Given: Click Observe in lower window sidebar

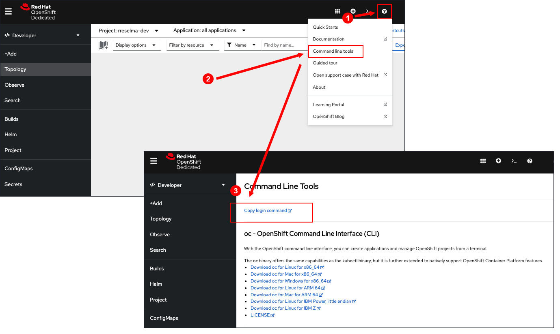Looking at the screenshot, I should click(x=191, y=234).
